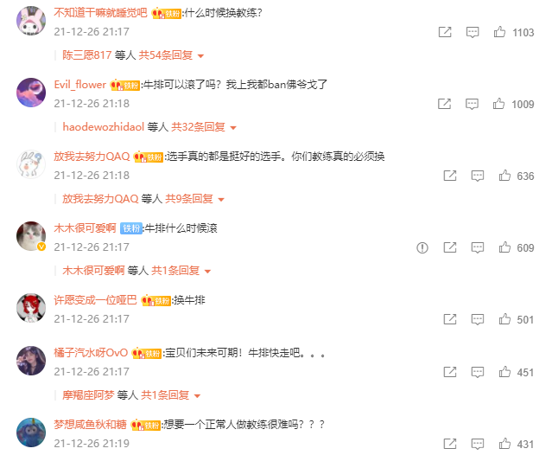Click the 铁粉 badge next to 木木很可爱啊
Screen dimensions: 552x455
click(x=131, y=228)
